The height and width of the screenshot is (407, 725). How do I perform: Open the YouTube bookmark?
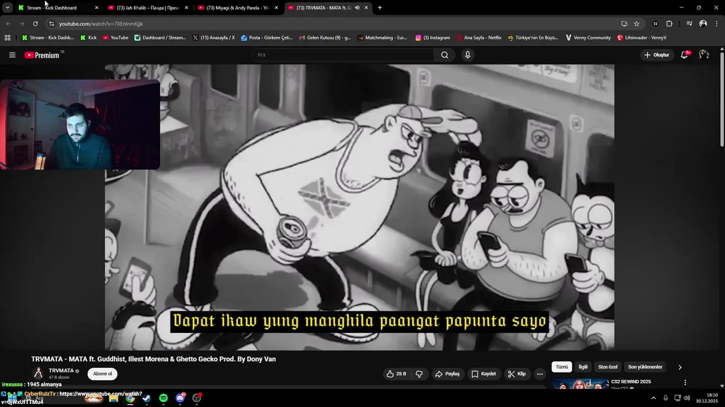[116, 38]
